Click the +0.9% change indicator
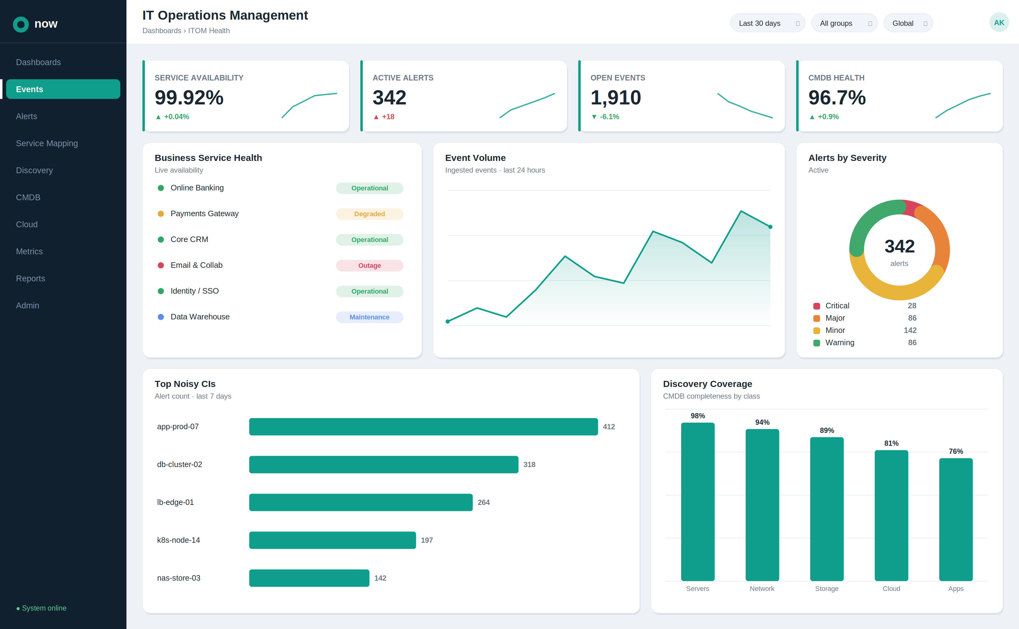This screenshot has height=629, width=1019. tap(823, 117)
